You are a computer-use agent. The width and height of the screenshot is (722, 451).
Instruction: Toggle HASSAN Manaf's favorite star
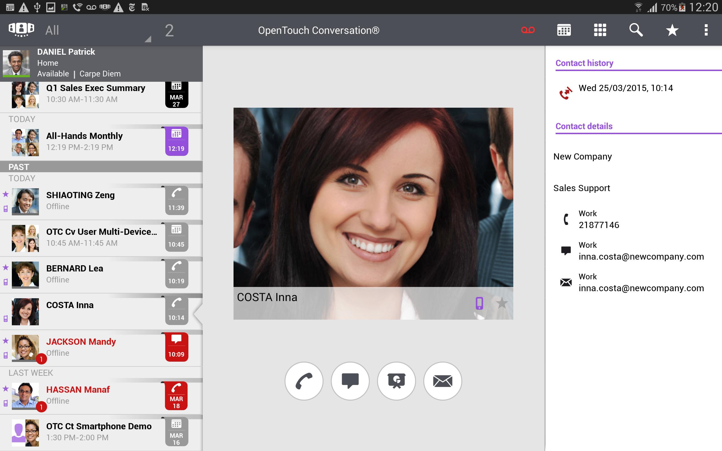(x=6, y=389)
